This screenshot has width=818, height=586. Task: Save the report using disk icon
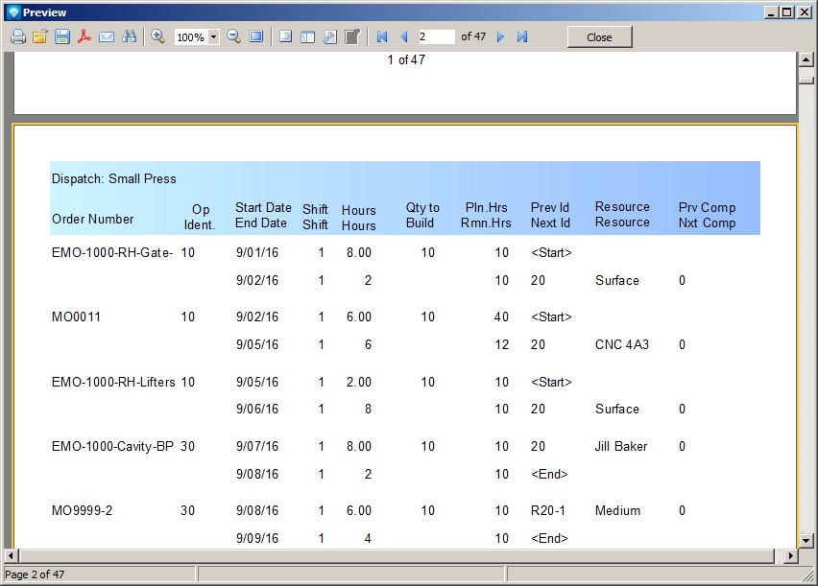pyautogui.click(x=62, y=36)
